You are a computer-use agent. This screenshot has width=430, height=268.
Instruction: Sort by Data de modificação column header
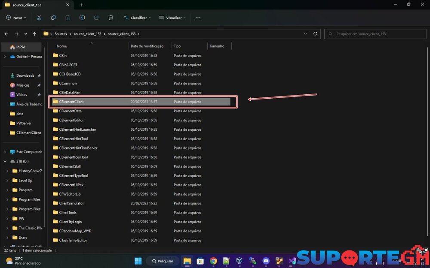tap(147, 46)
